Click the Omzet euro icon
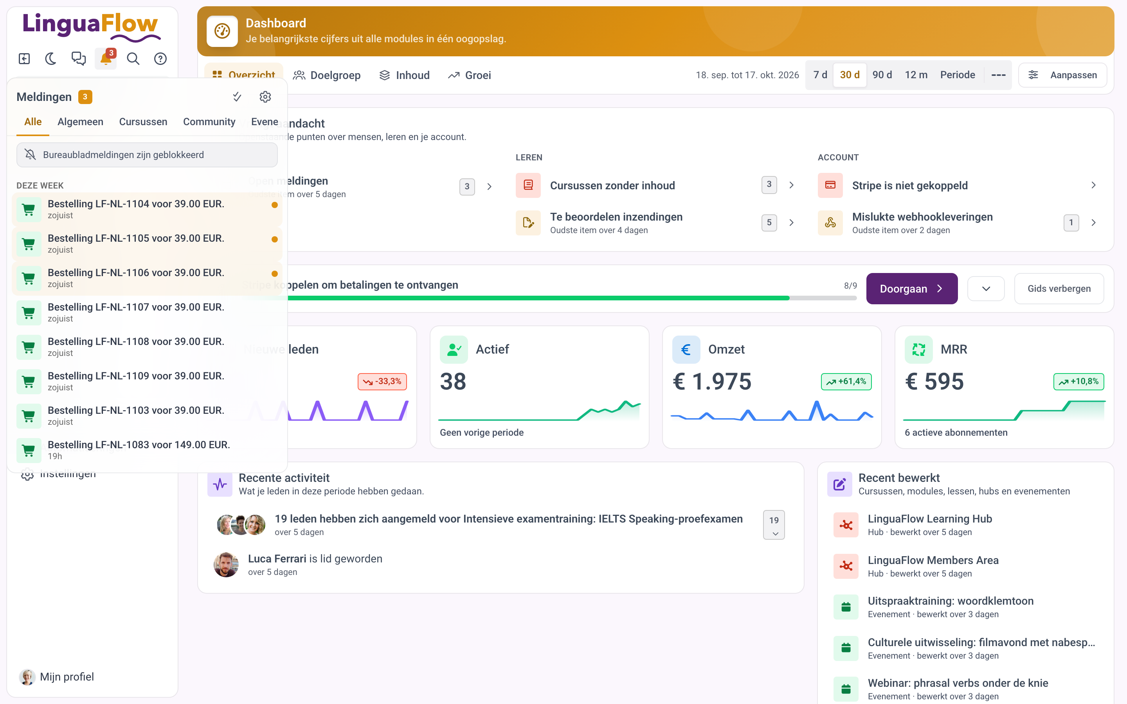This screenshot has width=1127, height=704. pos(686,349)
